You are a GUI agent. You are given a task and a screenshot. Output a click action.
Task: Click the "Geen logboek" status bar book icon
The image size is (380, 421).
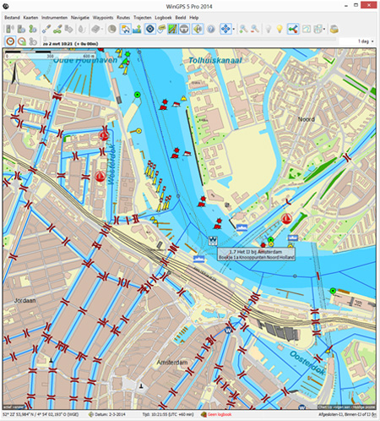(x=204, y=414)
